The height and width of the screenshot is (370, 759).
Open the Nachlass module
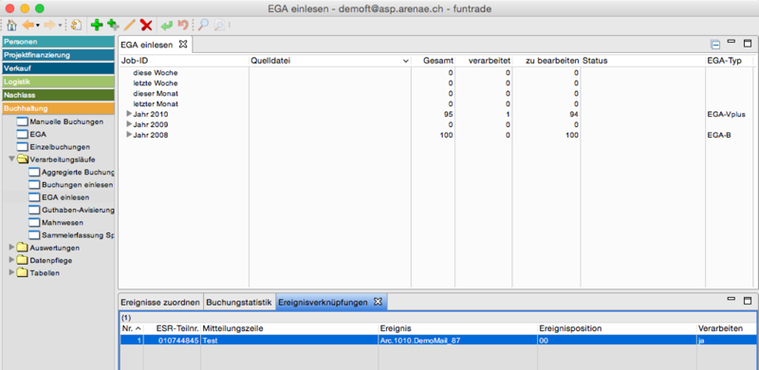pos(58,95)
